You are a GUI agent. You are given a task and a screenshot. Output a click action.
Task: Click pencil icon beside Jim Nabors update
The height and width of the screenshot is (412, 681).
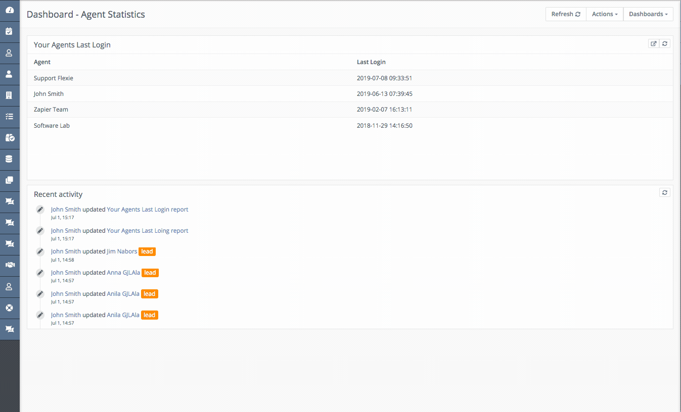coord(40,251)
